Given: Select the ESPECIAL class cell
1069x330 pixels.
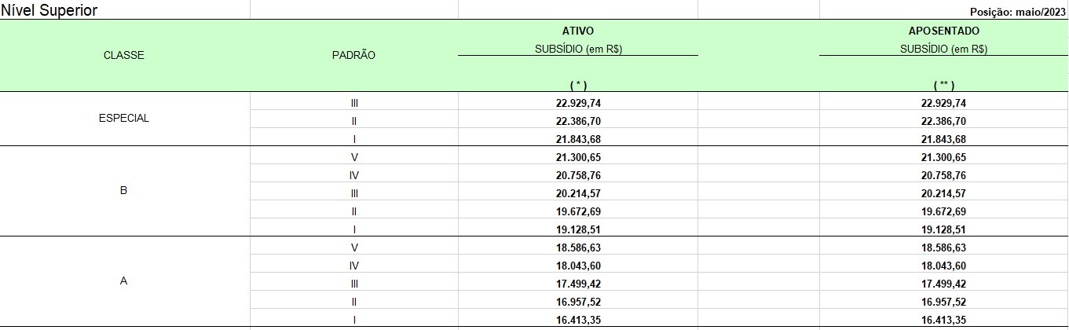Looking at the screenshot, I should pos(124,119).
